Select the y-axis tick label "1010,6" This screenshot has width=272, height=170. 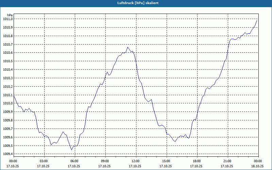coord(8,53)
